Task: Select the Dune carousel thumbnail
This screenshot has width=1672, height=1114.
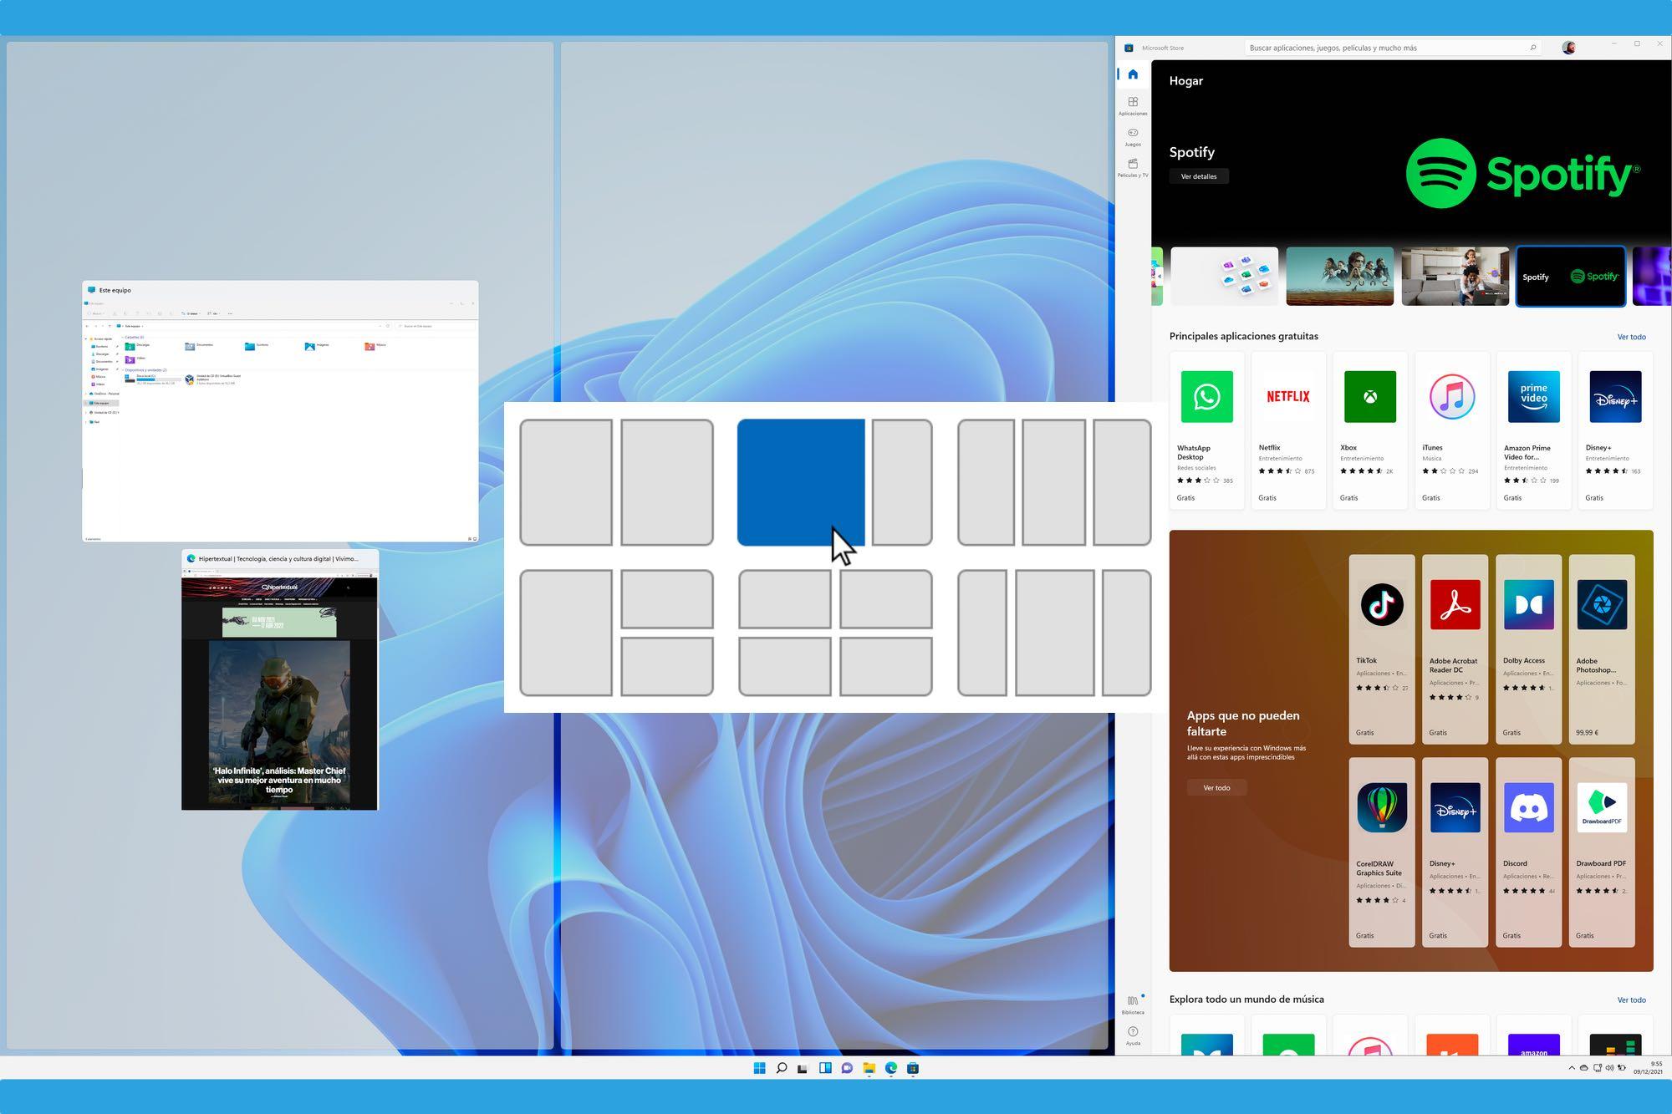Action: tap(1339, 277)
